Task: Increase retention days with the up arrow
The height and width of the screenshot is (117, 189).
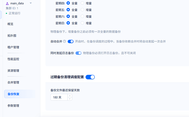Action: (x=70, y=96)
